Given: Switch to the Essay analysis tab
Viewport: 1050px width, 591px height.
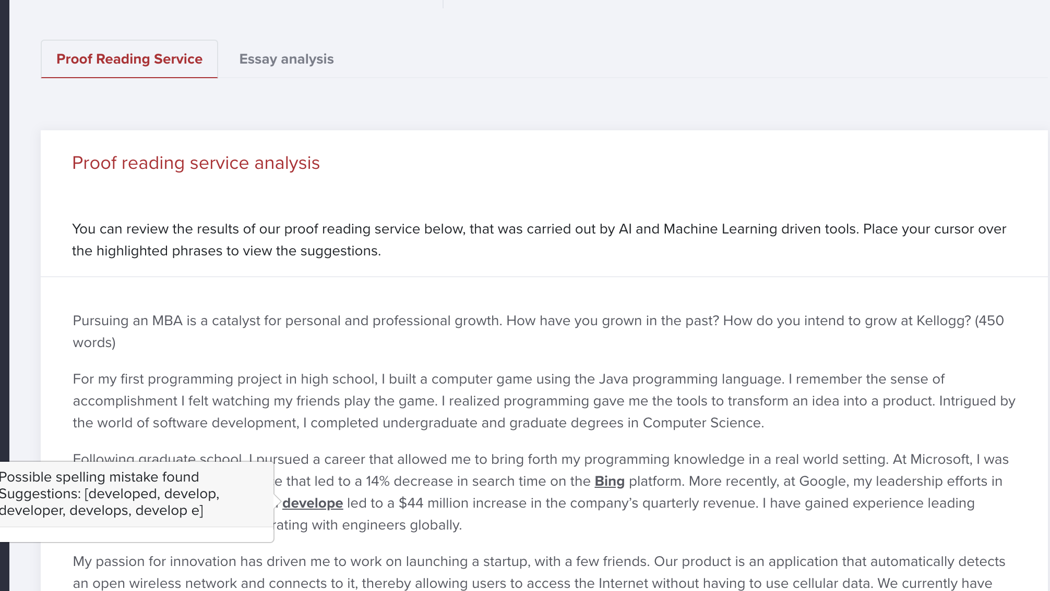Looking at the screenshot, I should [286, 59].
